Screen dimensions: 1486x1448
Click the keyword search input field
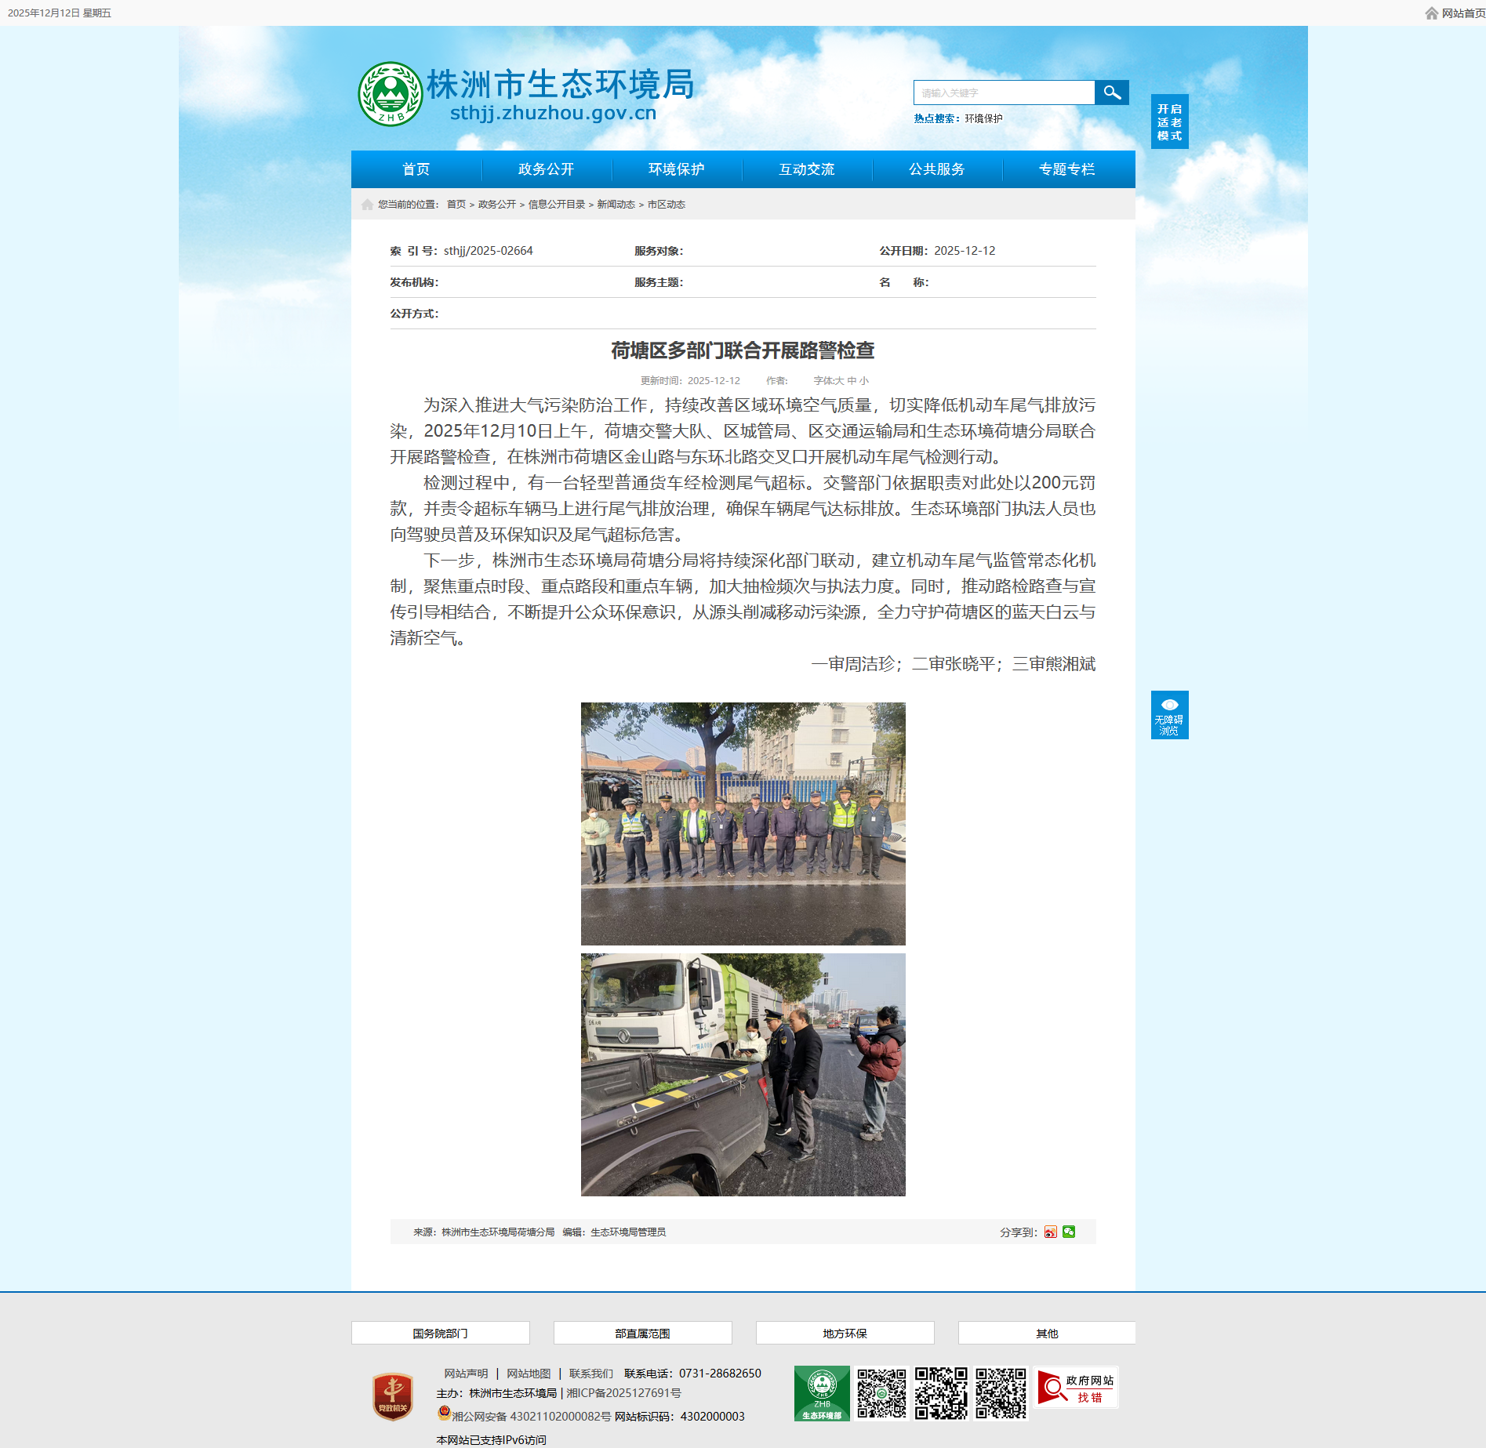(1004, 93)
